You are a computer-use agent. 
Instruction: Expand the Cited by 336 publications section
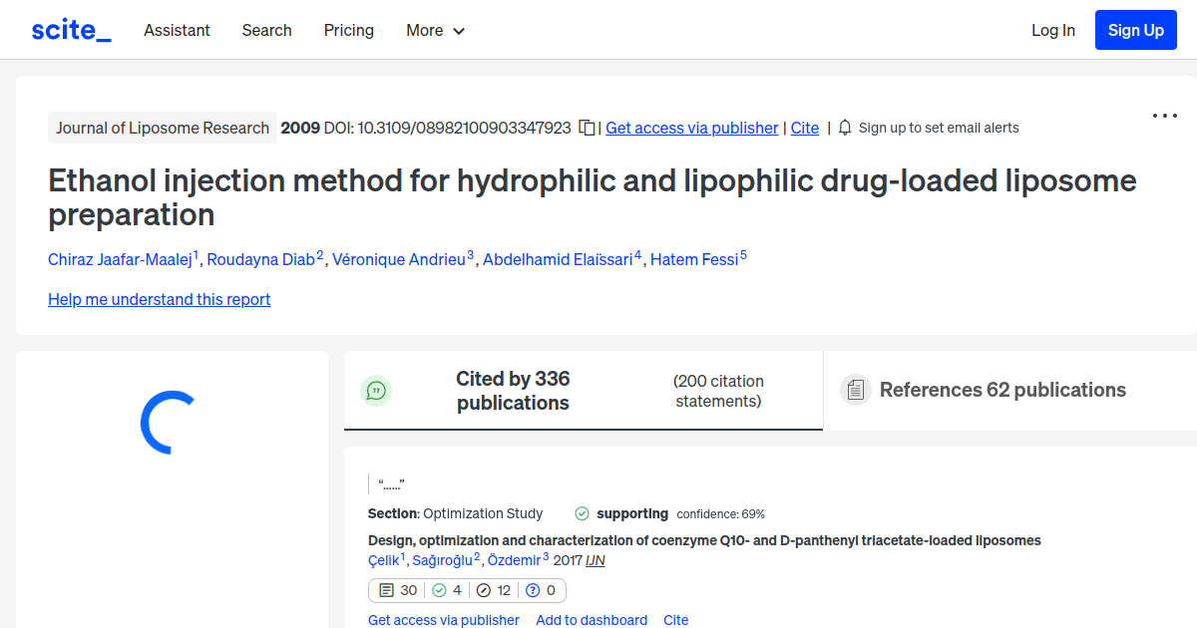click(513, 390)
